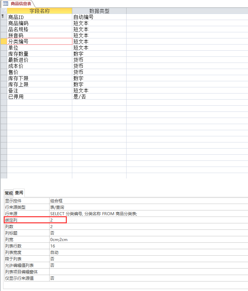Click the 限于列表 value 否

coord(149,259)
